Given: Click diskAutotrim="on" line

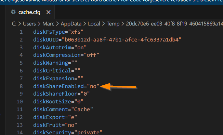Looking at the screenshot, I should 60,48.
